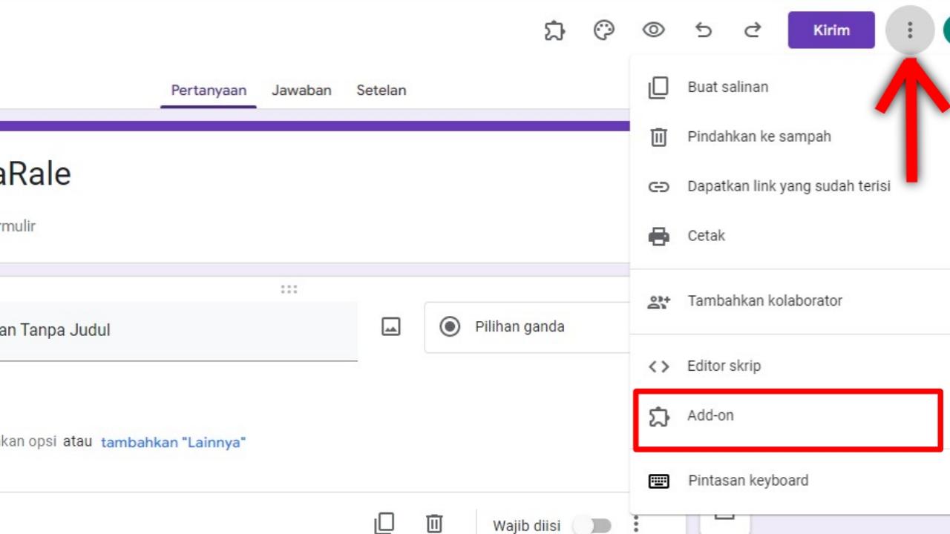Open the three-dot more options menu
Viewport: 950px width, 534px height.
click(x=910, y=30)
